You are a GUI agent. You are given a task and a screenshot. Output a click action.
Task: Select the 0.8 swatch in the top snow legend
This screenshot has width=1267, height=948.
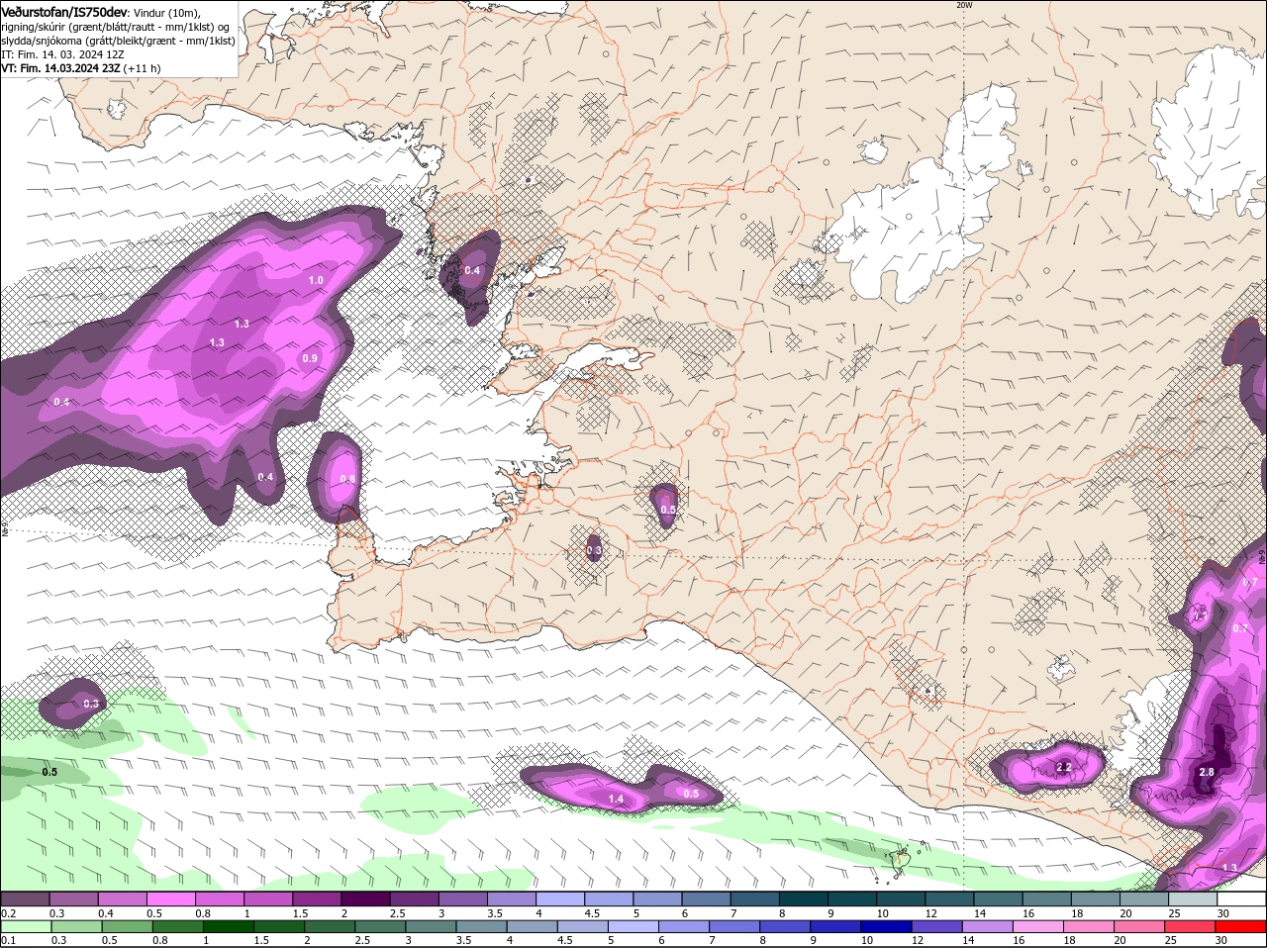(219, 899)
